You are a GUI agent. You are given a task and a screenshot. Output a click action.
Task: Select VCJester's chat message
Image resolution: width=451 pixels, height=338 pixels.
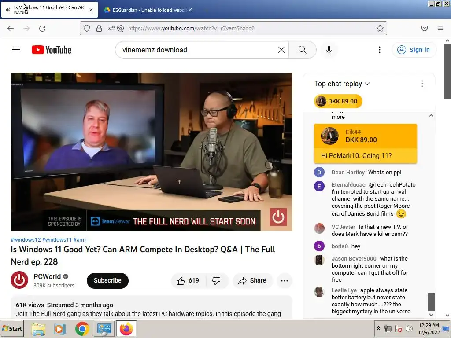coord(370,230)
